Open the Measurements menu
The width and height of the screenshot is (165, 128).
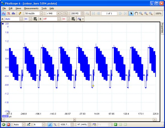pyautogui.click(x=31, y=9)
